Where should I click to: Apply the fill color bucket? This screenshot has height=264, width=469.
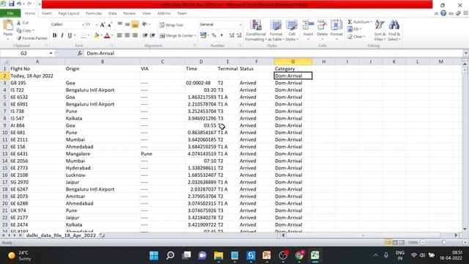click(x=96, y=36)
